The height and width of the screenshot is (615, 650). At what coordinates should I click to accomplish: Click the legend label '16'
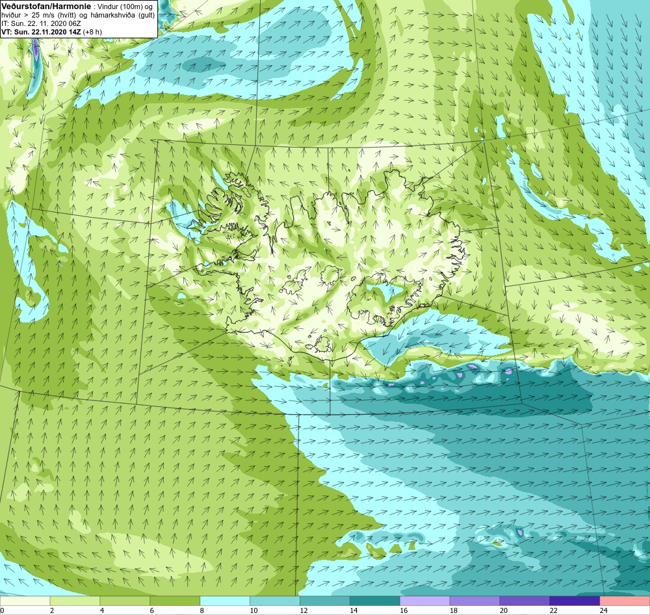(404, 610)
